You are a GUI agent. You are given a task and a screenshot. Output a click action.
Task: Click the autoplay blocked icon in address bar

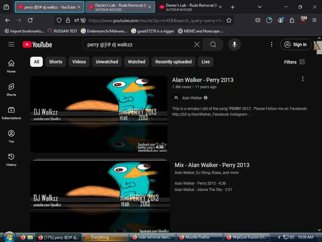point(83,20)
